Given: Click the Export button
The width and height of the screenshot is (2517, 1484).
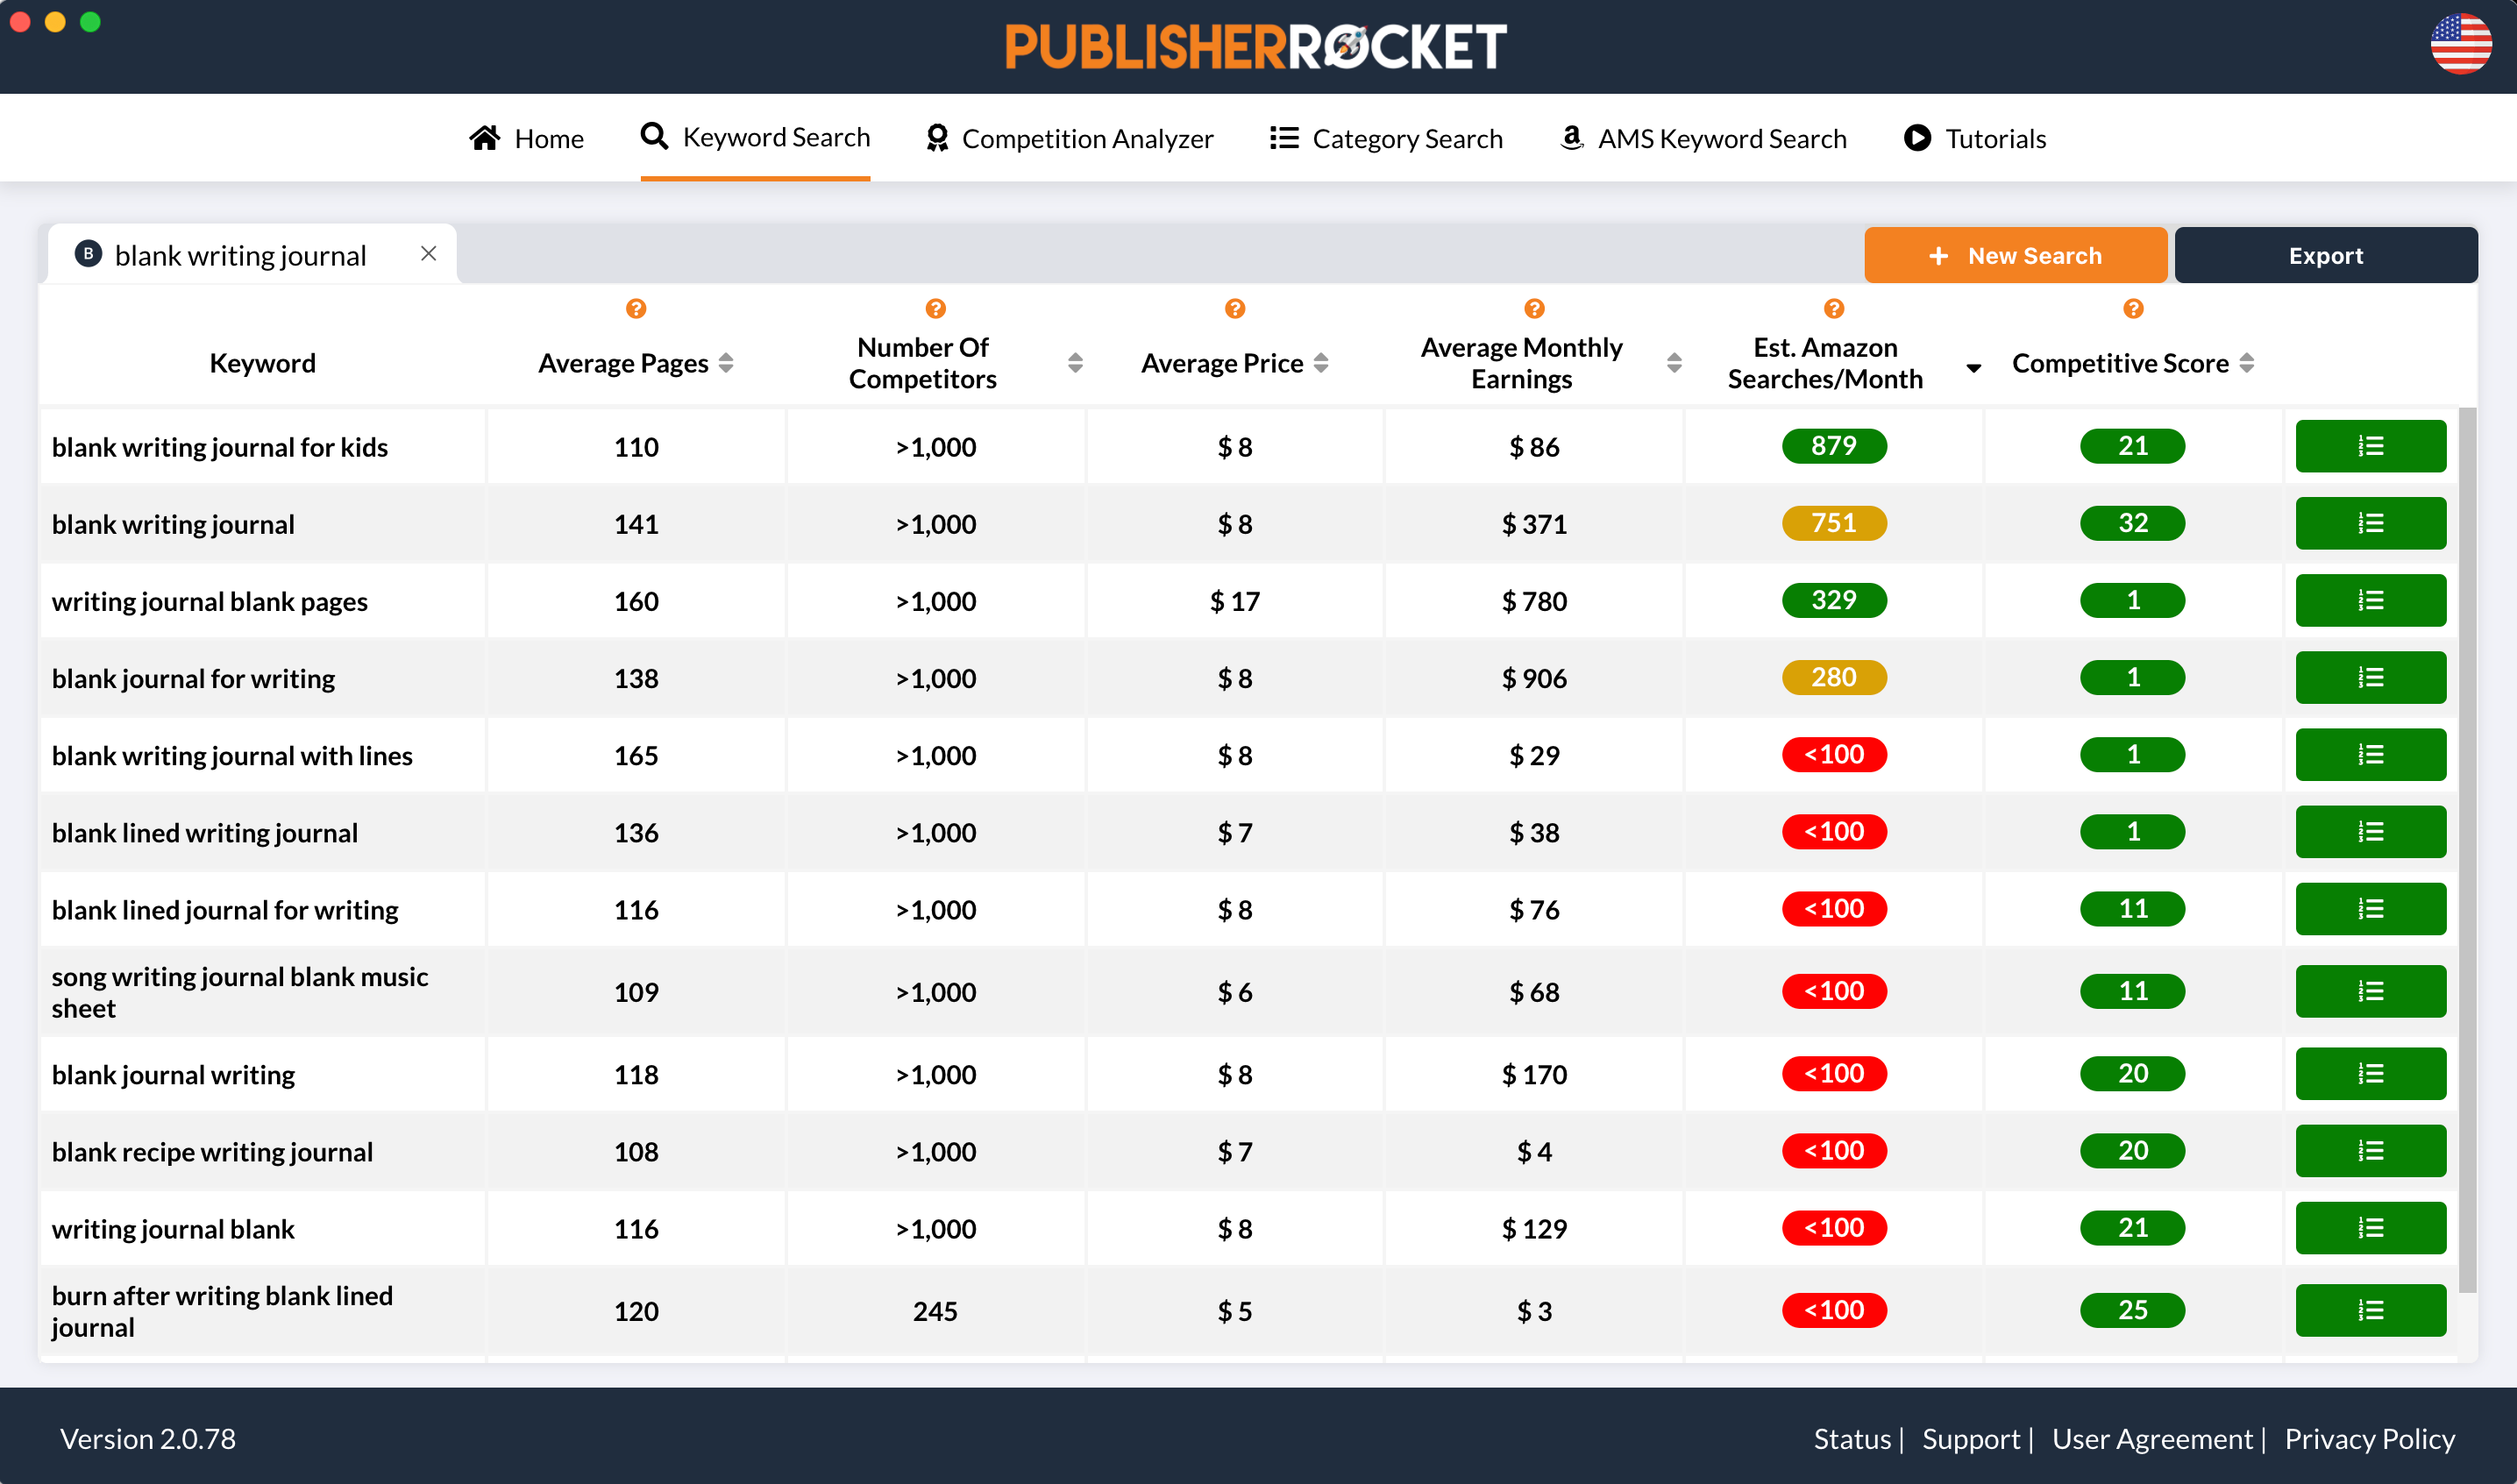Looking at the screenshot, I should (x=2325, y=256).
